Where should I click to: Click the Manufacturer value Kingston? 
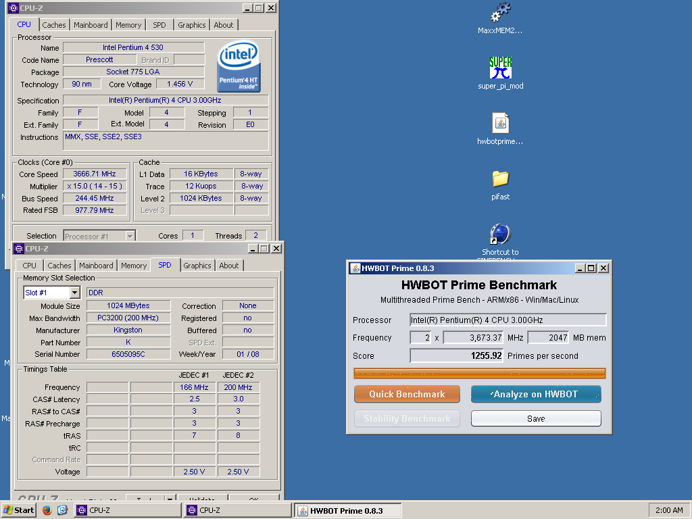pos(128,330)
